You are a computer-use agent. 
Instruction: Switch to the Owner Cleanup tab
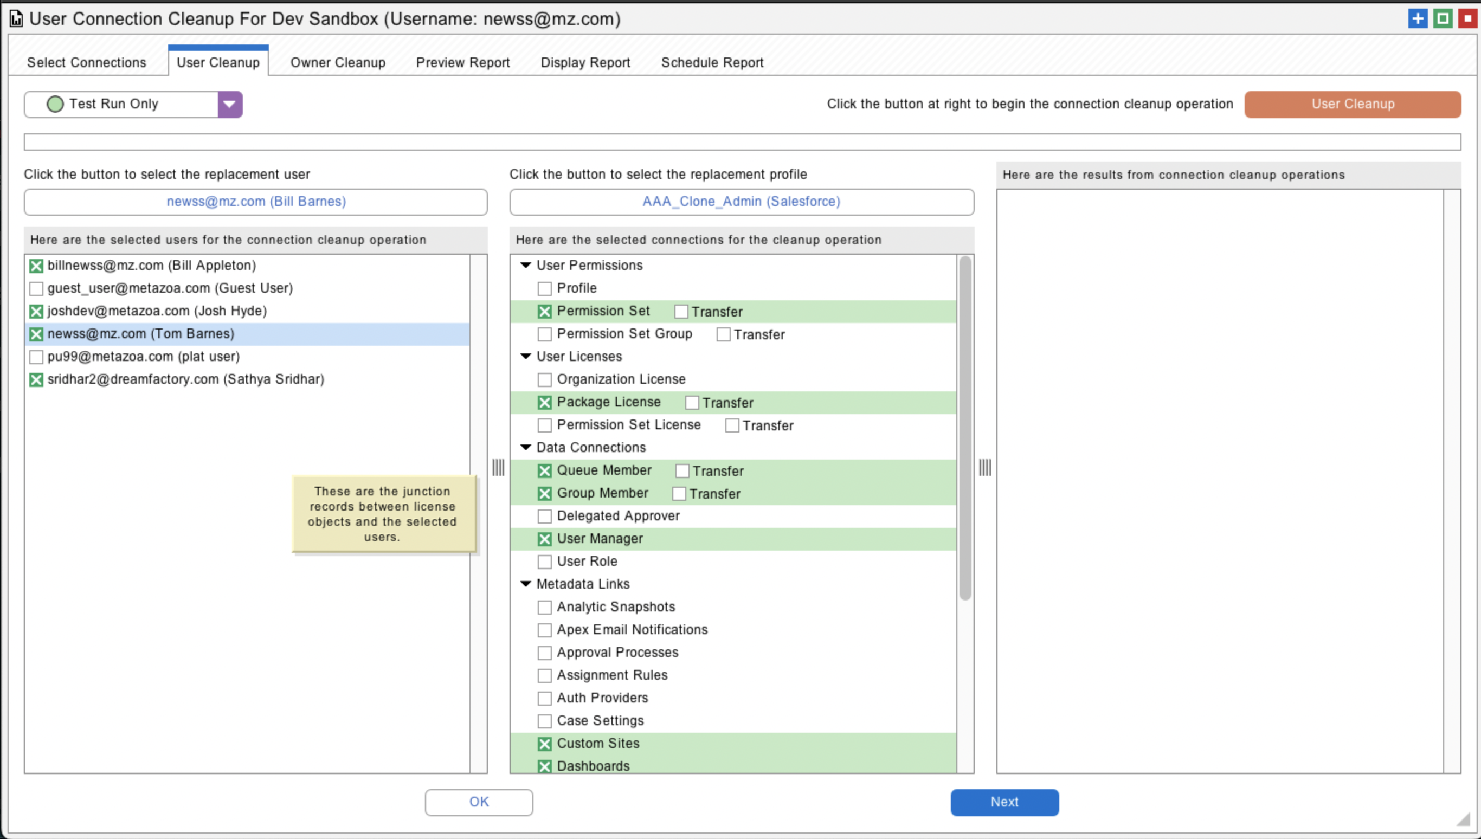click(x=338, y=62)
